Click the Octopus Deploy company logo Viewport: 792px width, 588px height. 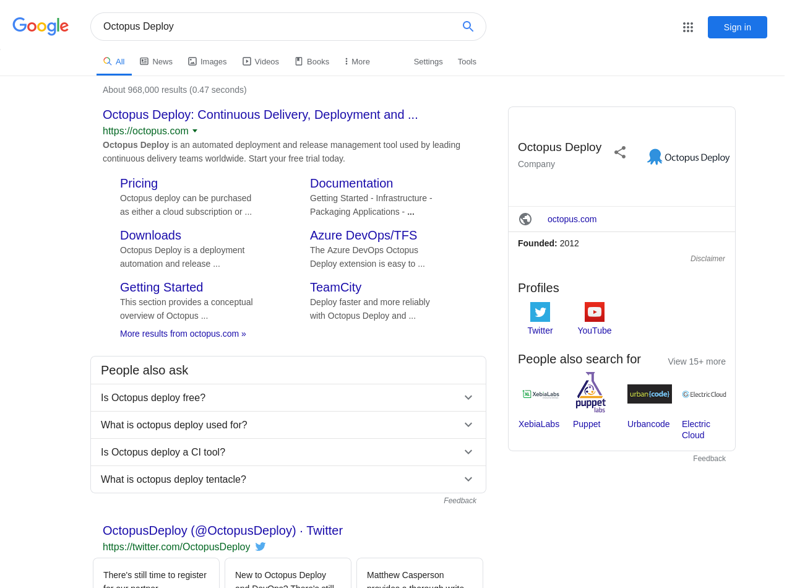click(688, 157)
